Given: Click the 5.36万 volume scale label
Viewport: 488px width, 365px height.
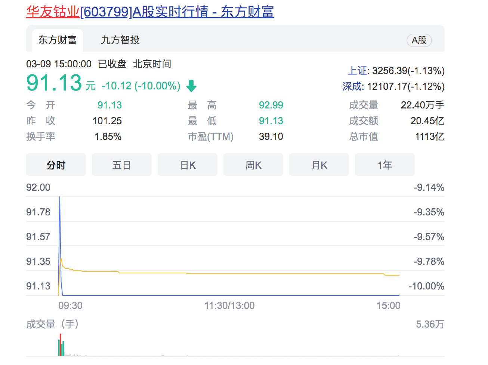Looking at the screenshot, I should click(x=430, y=324).
